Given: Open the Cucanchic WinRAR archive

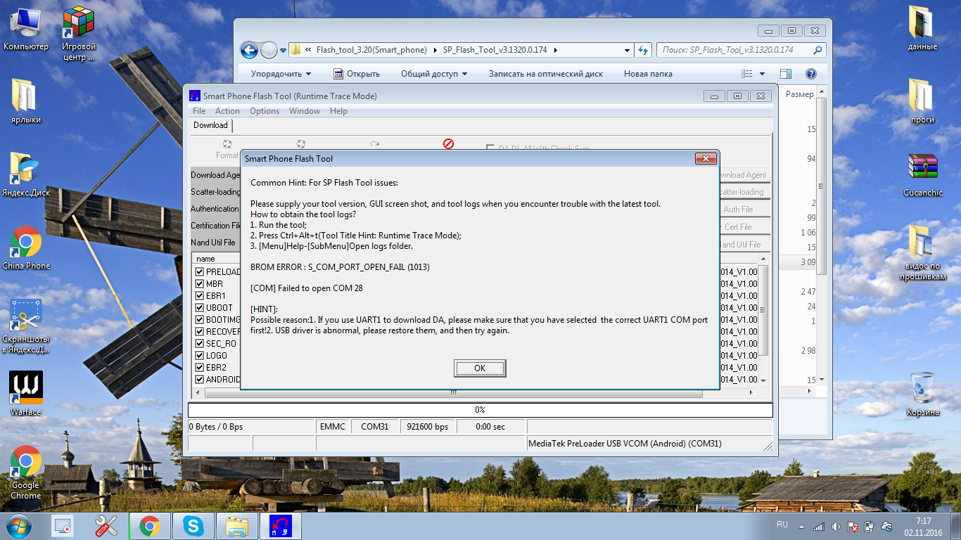Looking at the screenshot, I should 922,169.
